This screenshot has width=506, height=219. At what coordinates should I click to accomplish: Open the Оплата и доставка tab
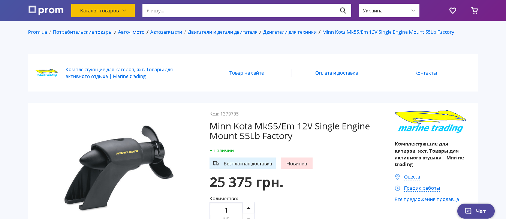click(337, 73)
